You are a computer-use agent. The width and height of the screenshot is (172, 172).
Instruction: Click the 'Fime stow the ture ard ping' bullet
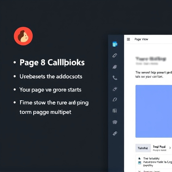(54, 103)
